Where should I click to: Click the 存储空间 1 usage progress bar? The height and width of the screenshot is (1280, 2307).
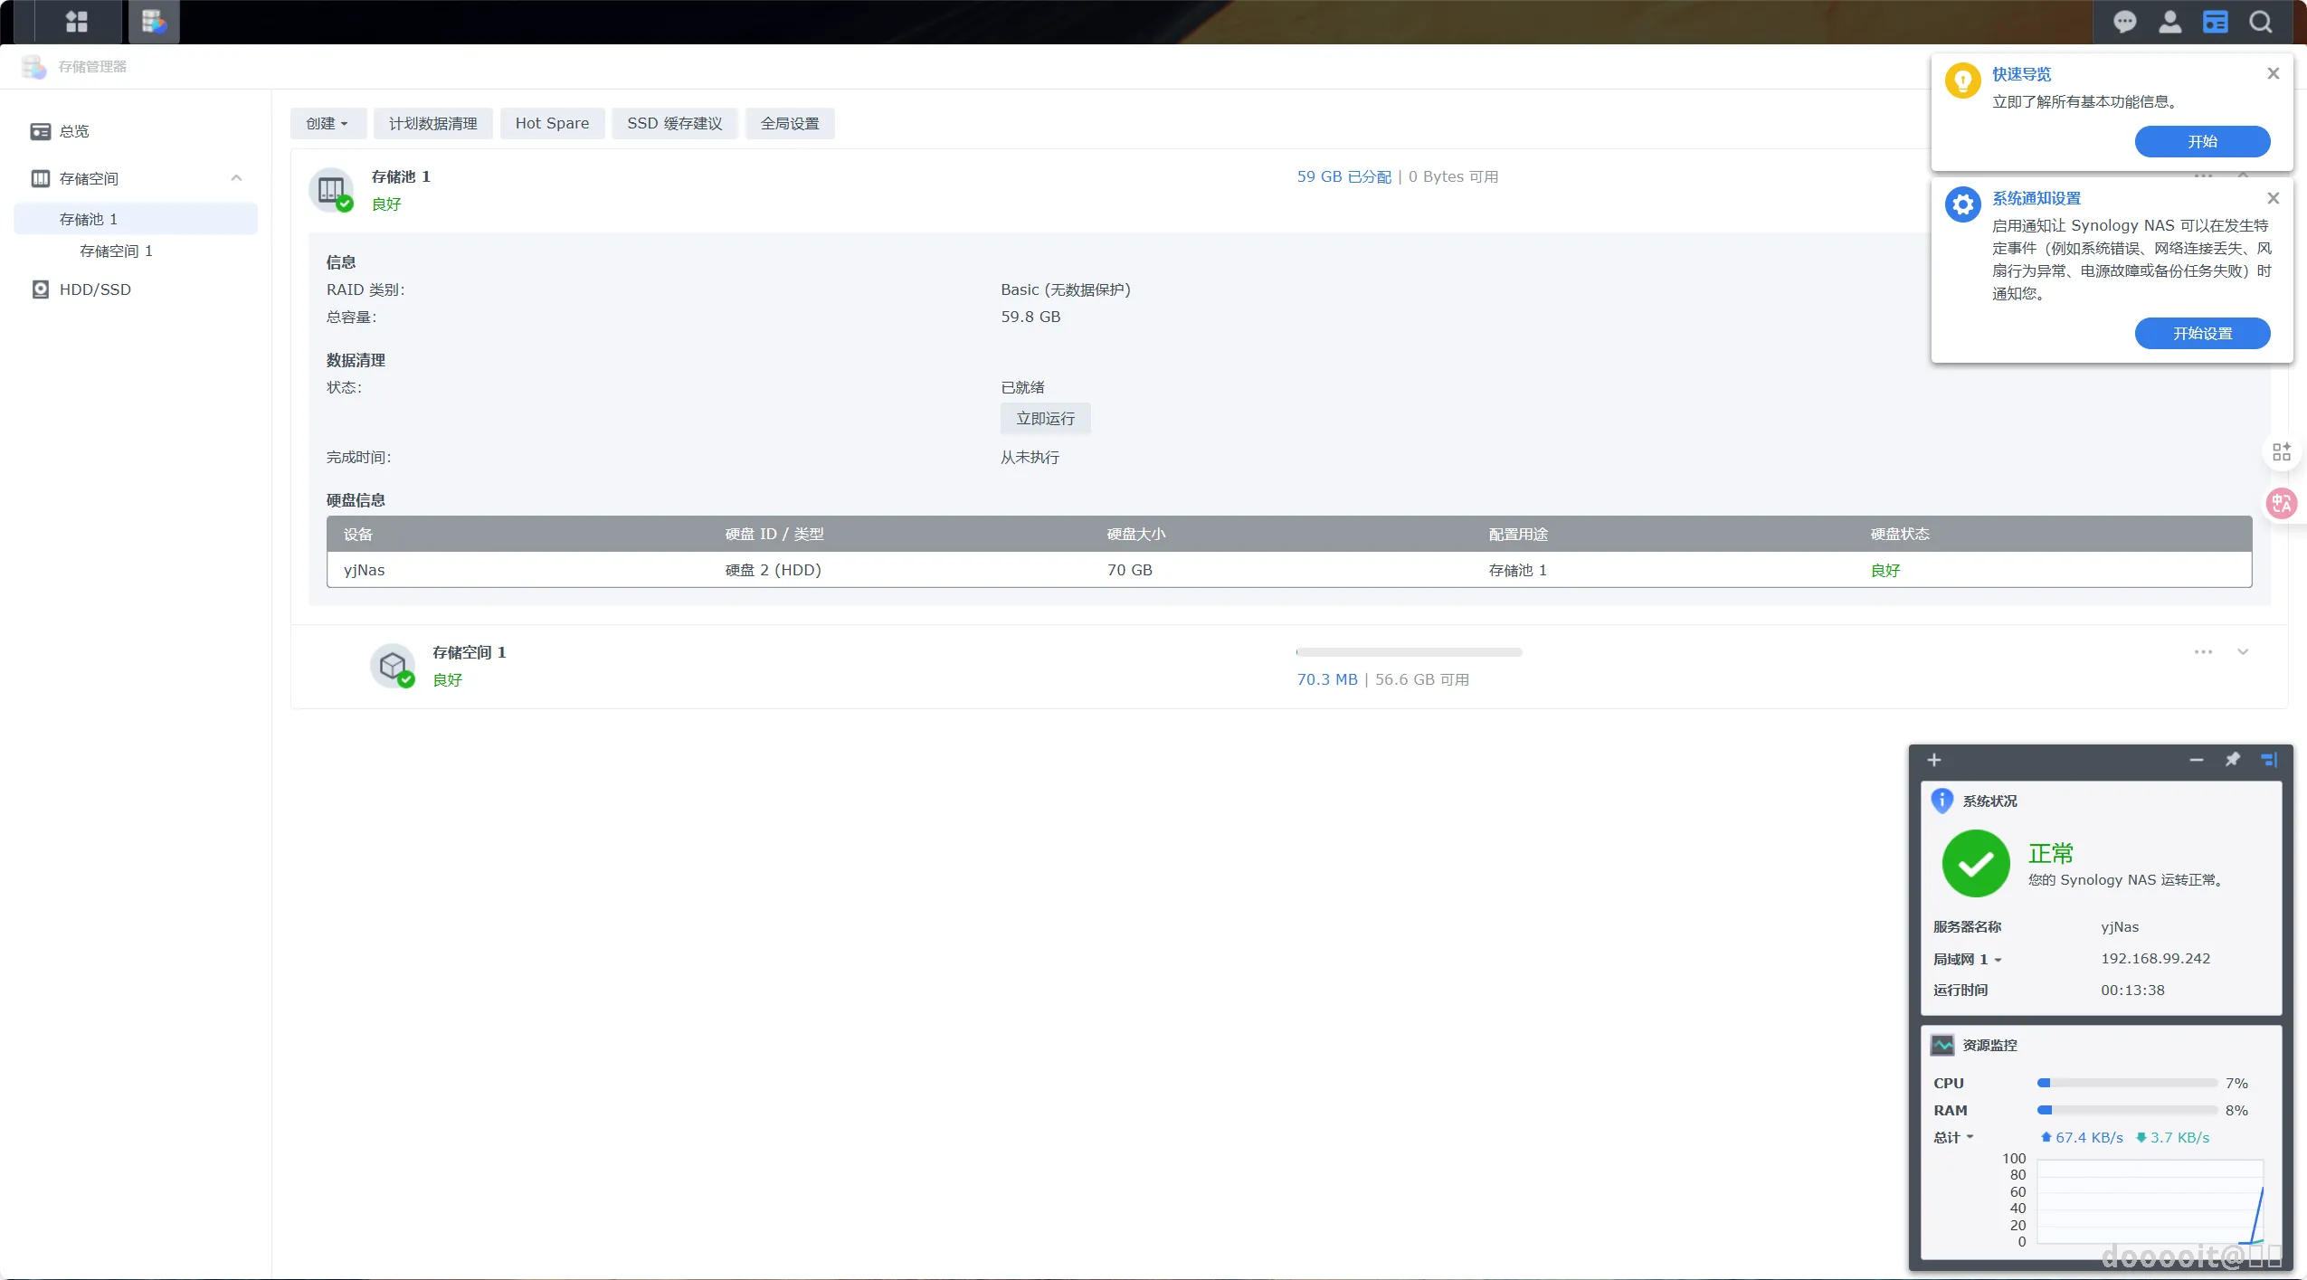(x=1409, y=652)
